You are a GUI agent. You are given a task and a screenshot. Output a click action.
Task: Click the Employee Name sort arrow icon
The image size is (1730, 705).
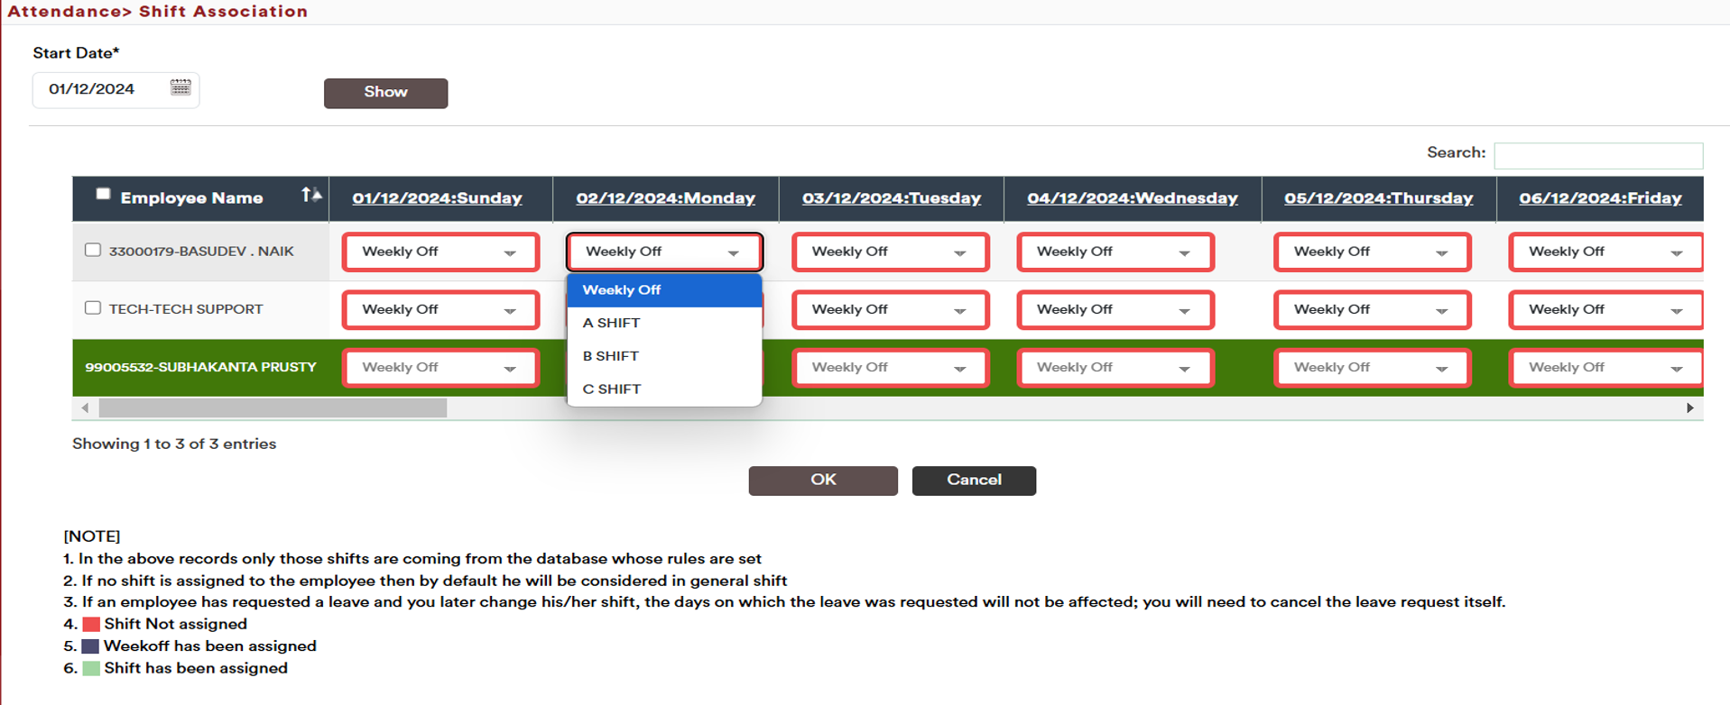coord(310,195)
